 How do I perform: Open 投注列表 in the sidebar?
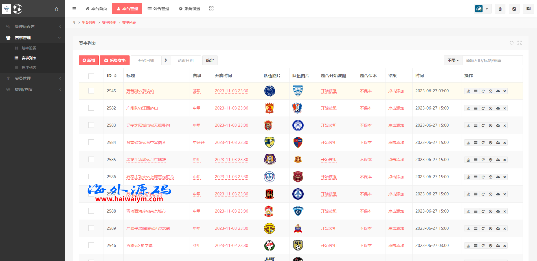(29, 68)
